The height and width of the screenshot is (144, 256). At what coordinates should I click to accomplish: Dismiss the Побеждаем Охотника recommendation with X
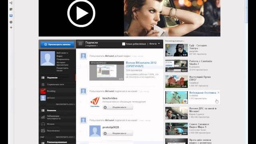point(218,92)
